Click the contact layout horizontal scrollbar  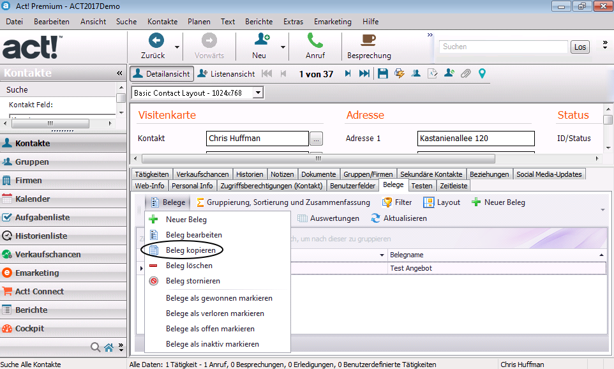318,158
